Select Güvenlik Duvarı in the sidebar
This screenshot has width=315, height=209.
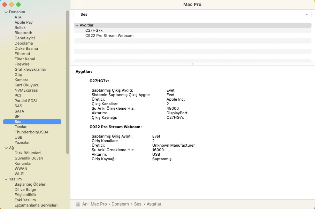[x=29, y=158]
